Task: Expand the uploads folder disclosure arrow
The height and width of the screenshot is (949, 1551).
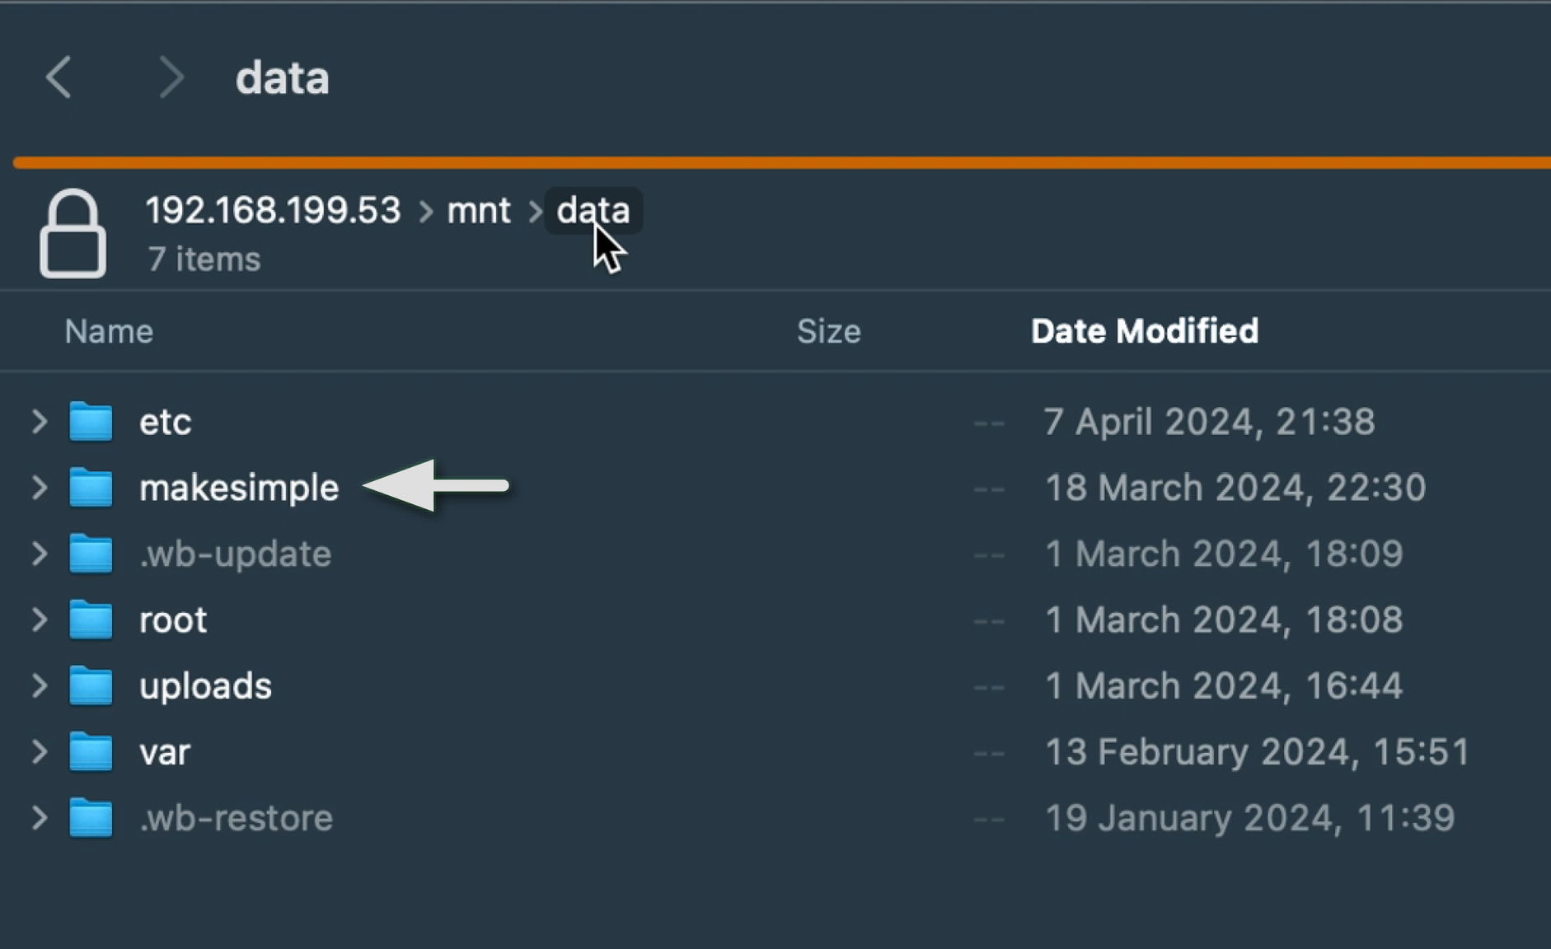Action: pyautogui.click(x=39, y=685)
